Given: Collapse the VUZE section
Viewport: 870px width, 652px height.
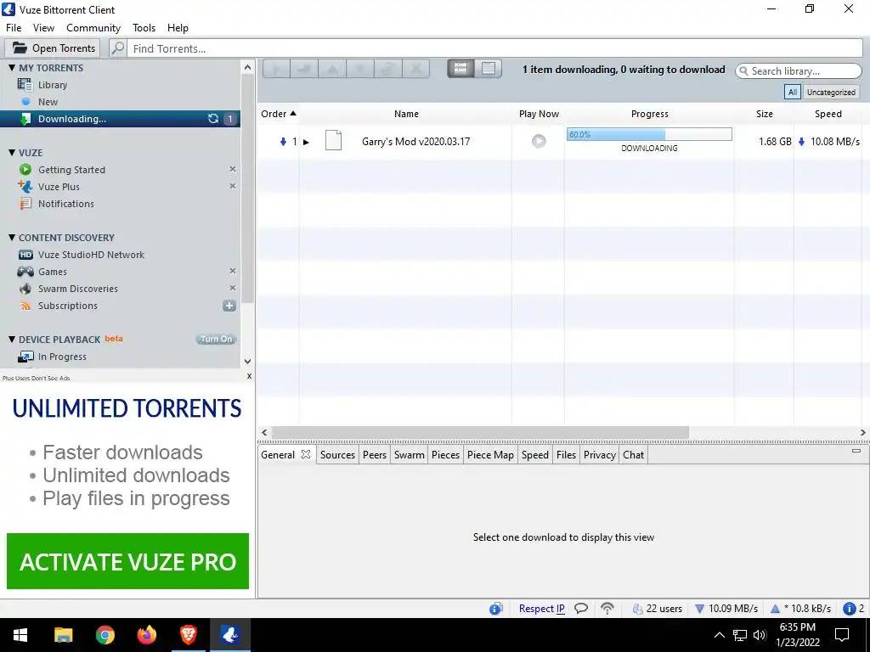Looking at the screenshot, I should click(12, 153).
